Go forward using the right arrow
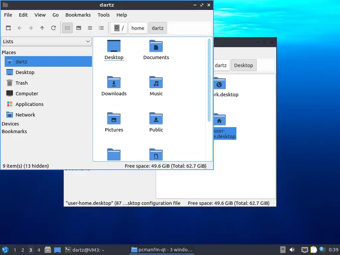The width and height of the screenshot is (340, 255). point(31,28)
